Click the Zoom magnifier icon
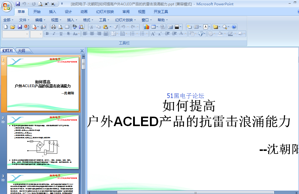This screenshot has height=194, width=299. tap(225, 27)
